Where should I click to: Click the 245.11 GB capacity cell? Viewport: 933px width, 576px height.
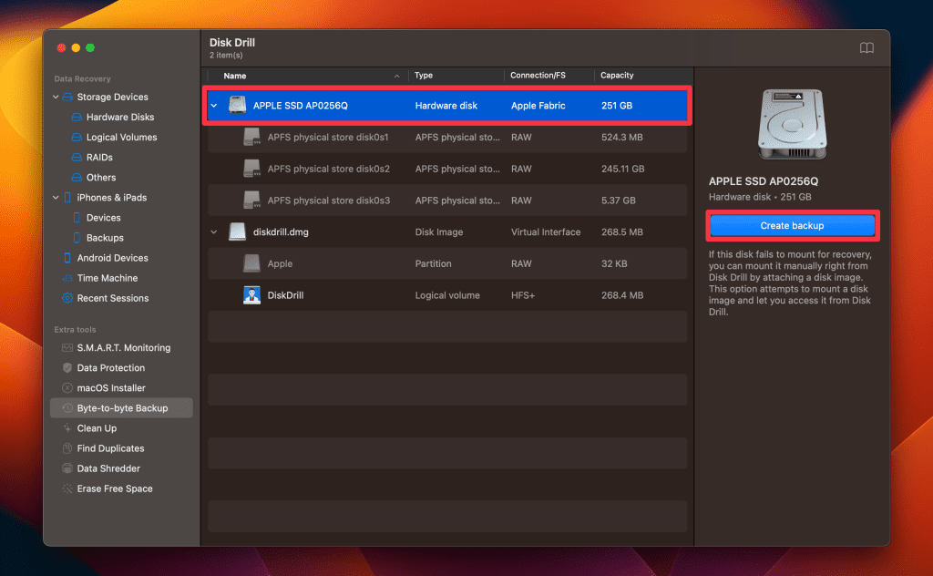pyautogui.click(x=622, y=169)
